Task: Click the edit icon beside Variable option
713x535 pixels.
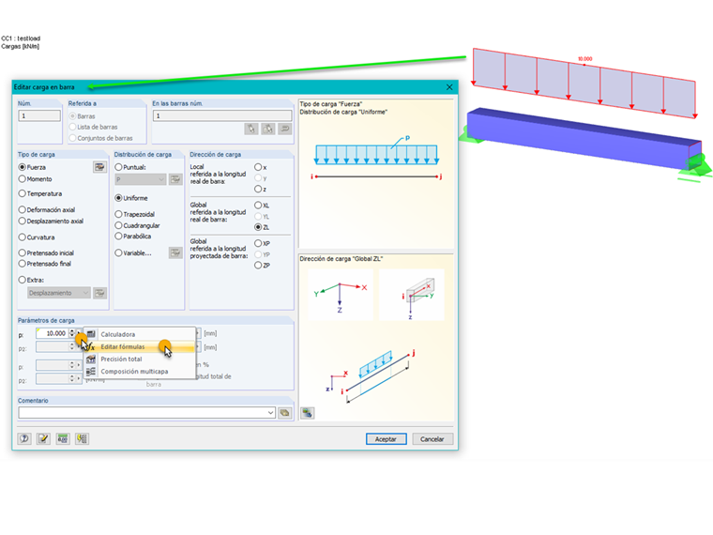Action: [x=175, y=252]
